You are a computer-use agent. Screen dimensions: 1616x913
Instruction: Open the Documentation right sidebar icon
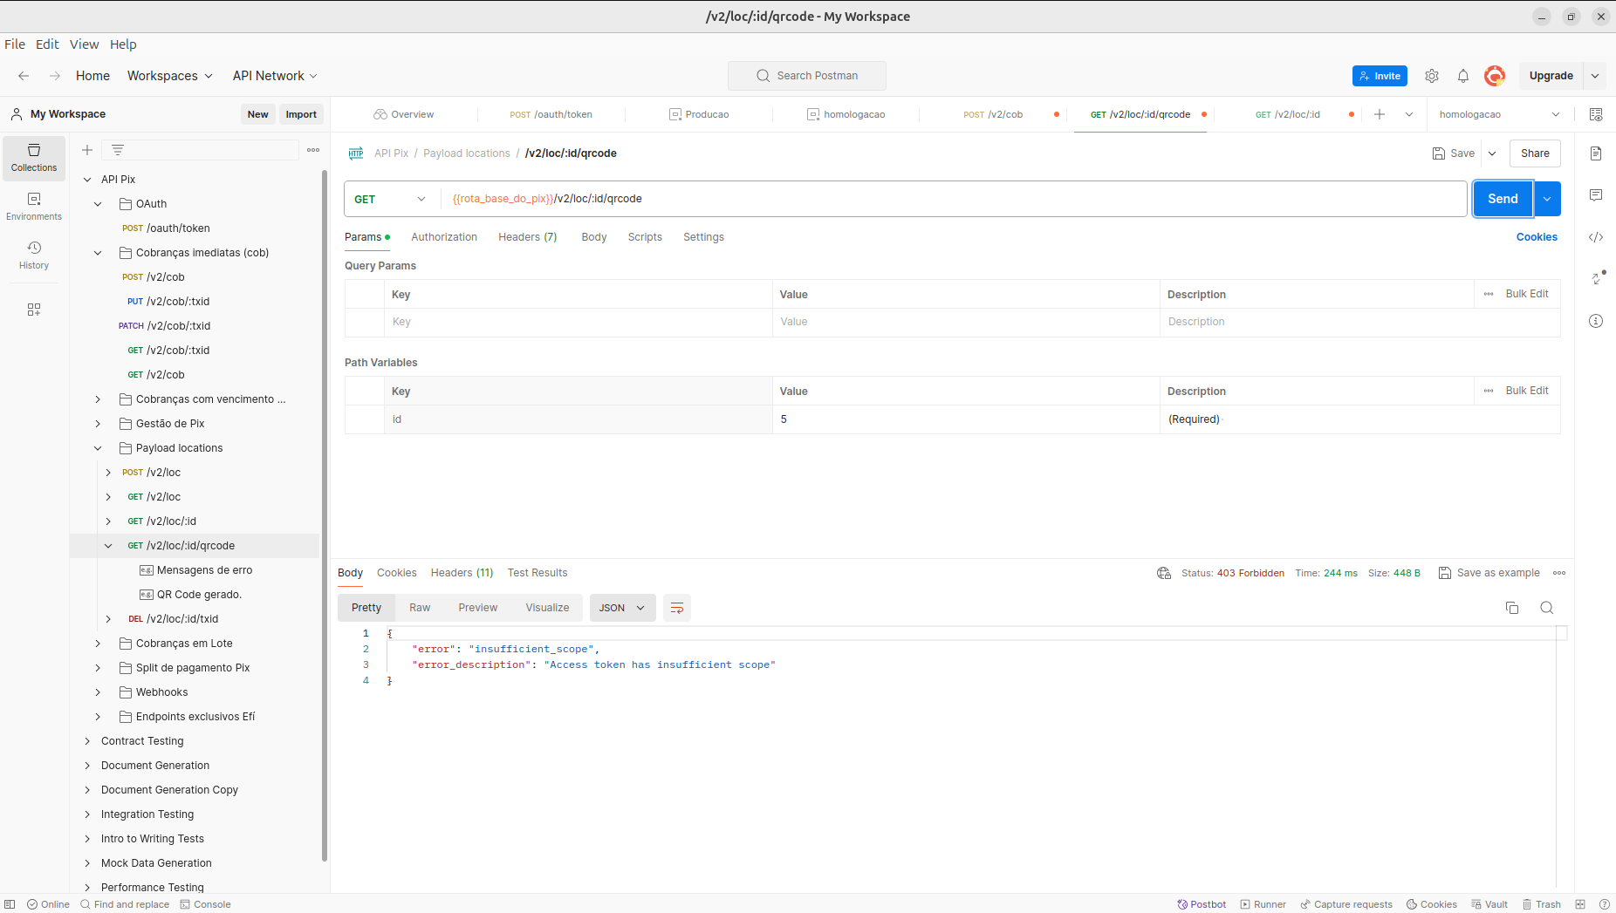[1596, 153]
